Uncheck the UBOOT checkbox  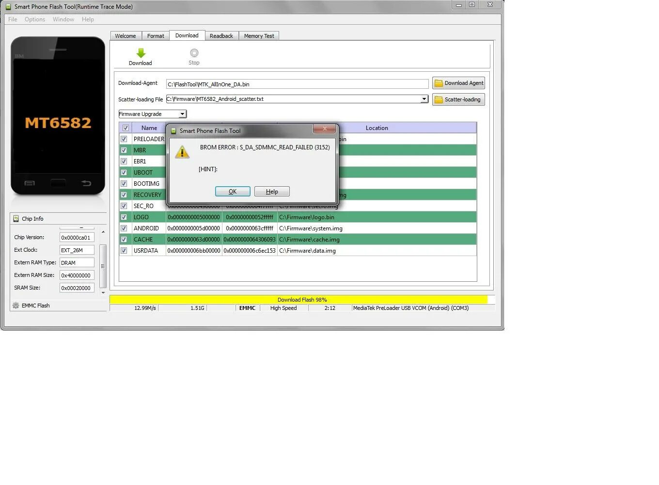click(124, 173)
